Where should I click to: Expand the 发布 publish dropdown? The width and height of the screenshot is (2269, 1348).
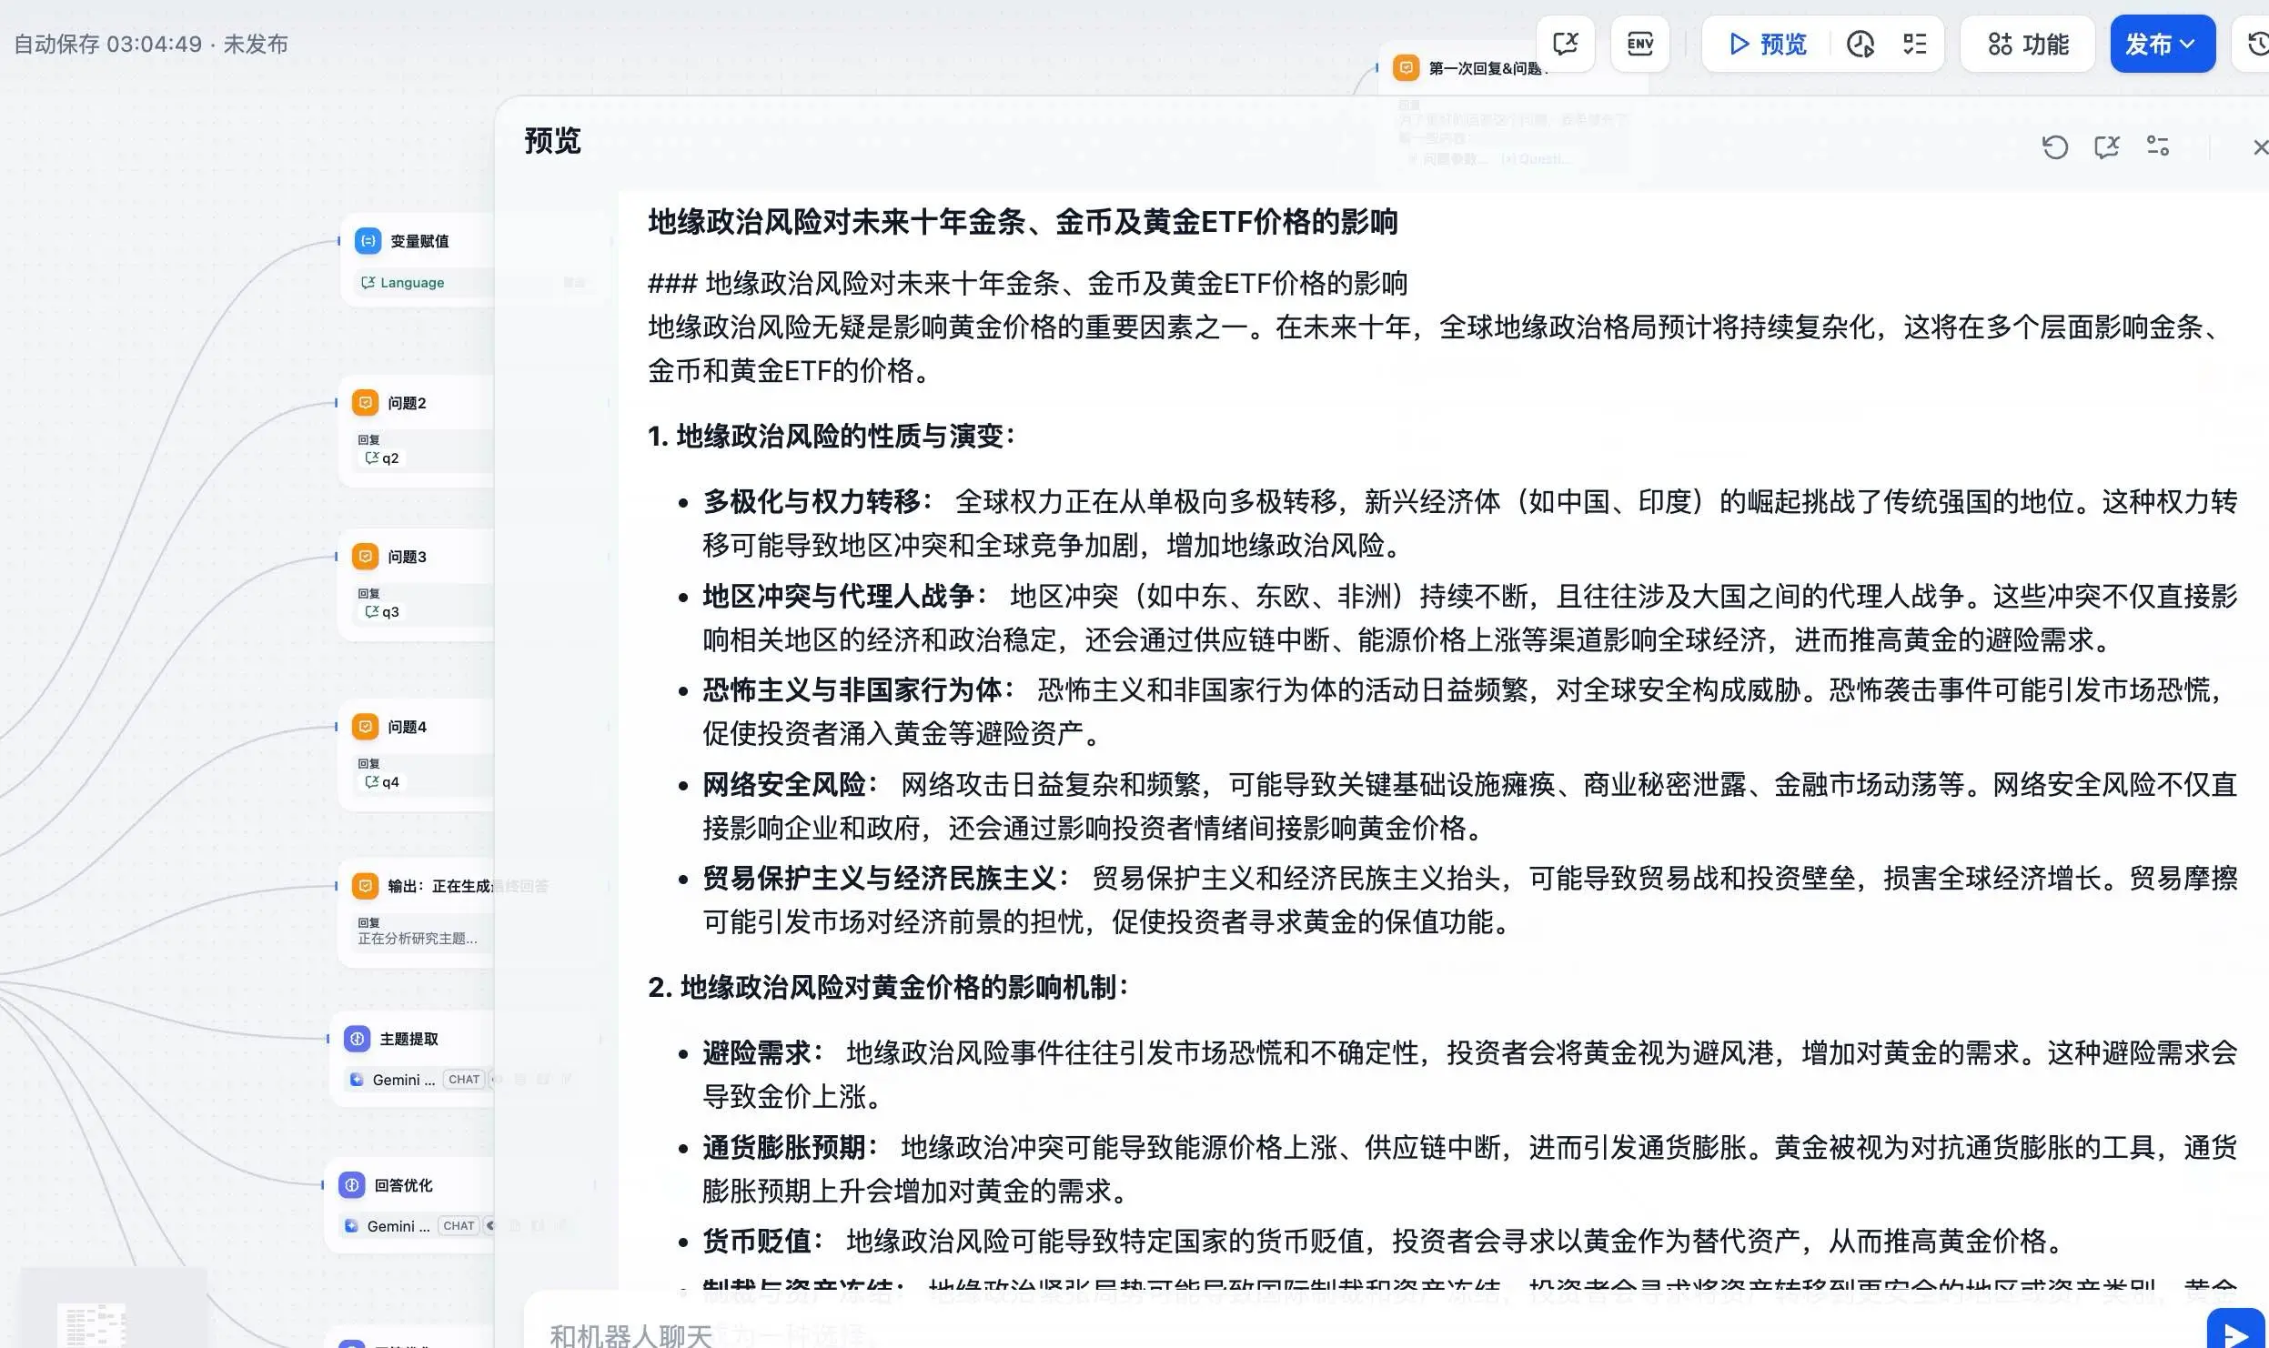(x=2162, y=44)
